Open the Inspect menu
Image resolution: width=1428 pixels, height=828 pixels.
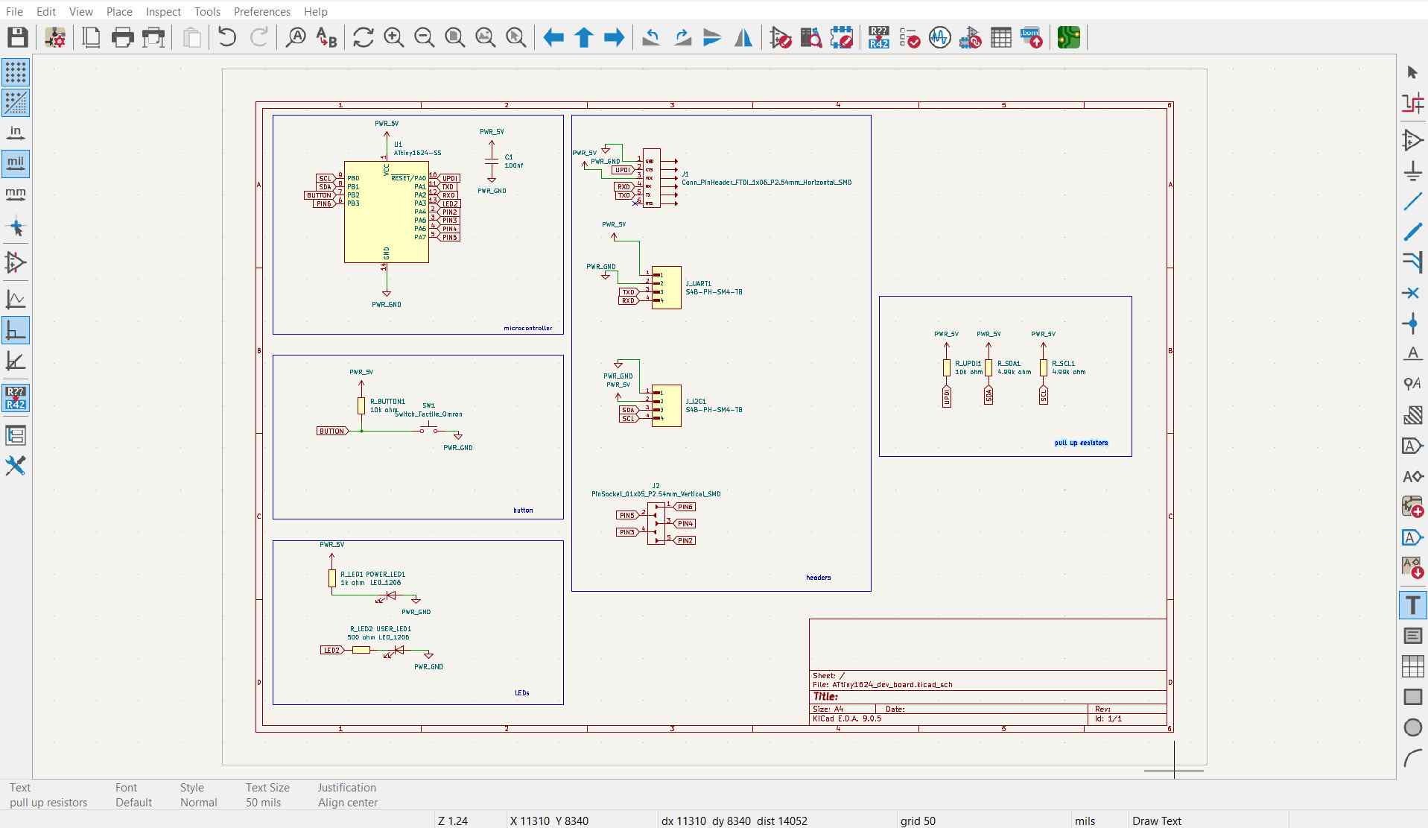tap(163, 11)
